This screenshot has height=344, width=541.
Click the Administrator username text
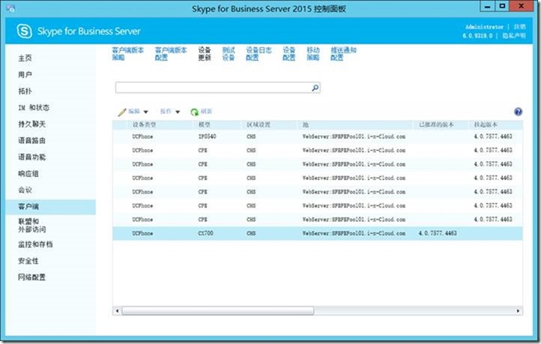click(x=484, y=26)
